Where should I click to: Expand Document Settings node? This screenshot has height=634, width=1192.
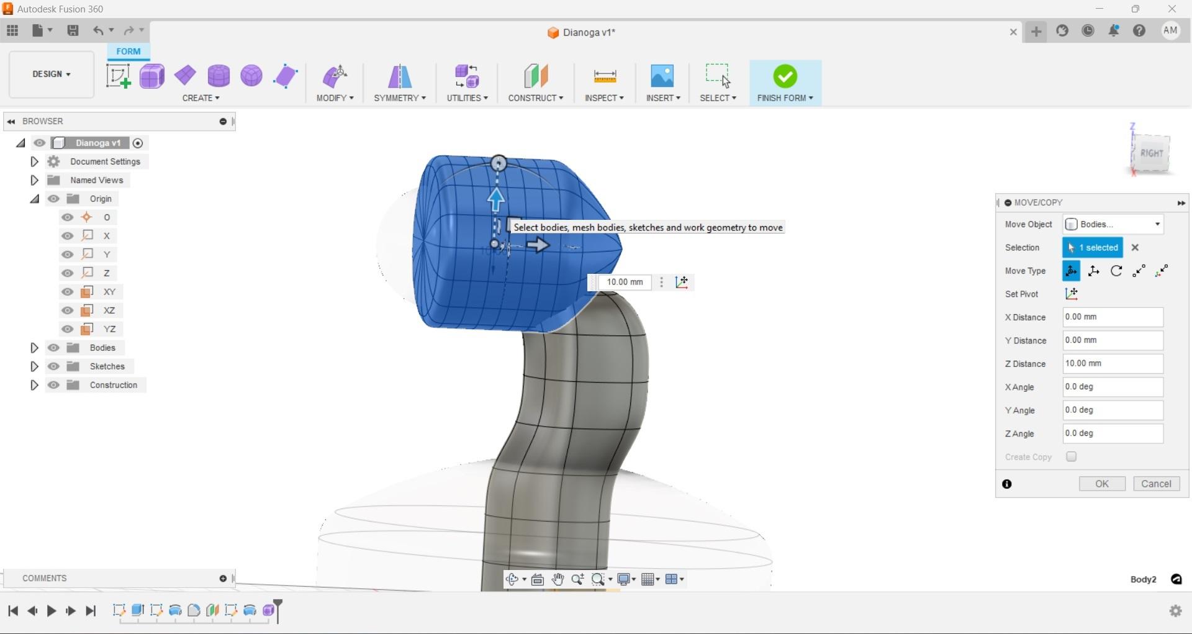point(34,161)
